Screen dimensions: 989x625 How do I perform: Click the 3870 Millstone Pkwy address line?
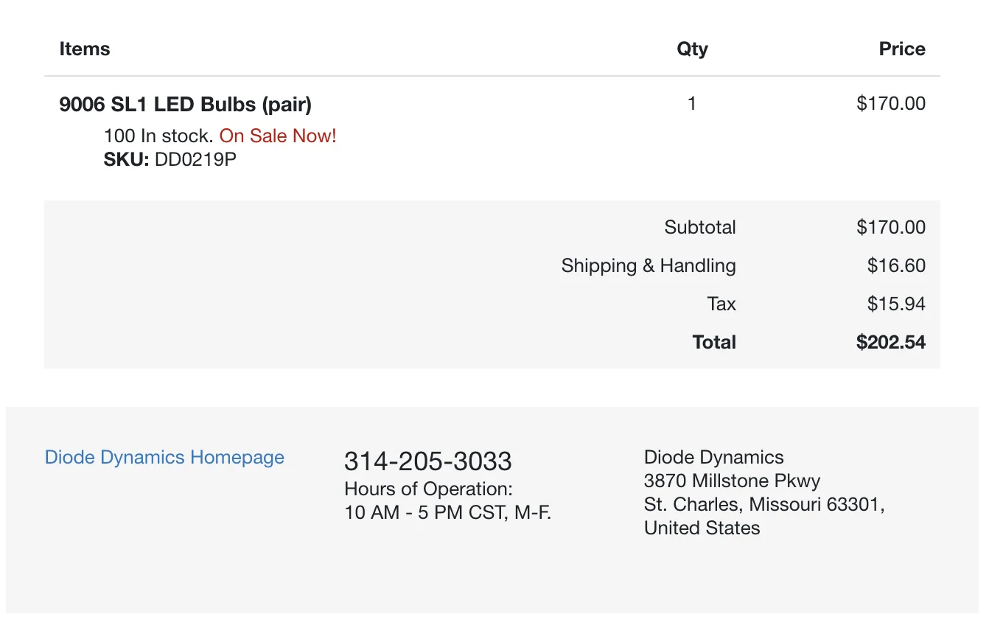pos(732,481)
